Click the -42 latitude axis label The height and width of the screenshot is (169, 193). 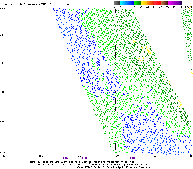[x=2, y=35]
